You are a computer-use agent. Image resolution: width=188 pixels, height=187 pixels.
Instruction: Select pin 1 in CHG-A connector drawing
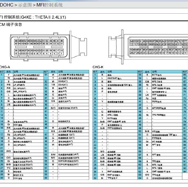click(x=62, y=53)
